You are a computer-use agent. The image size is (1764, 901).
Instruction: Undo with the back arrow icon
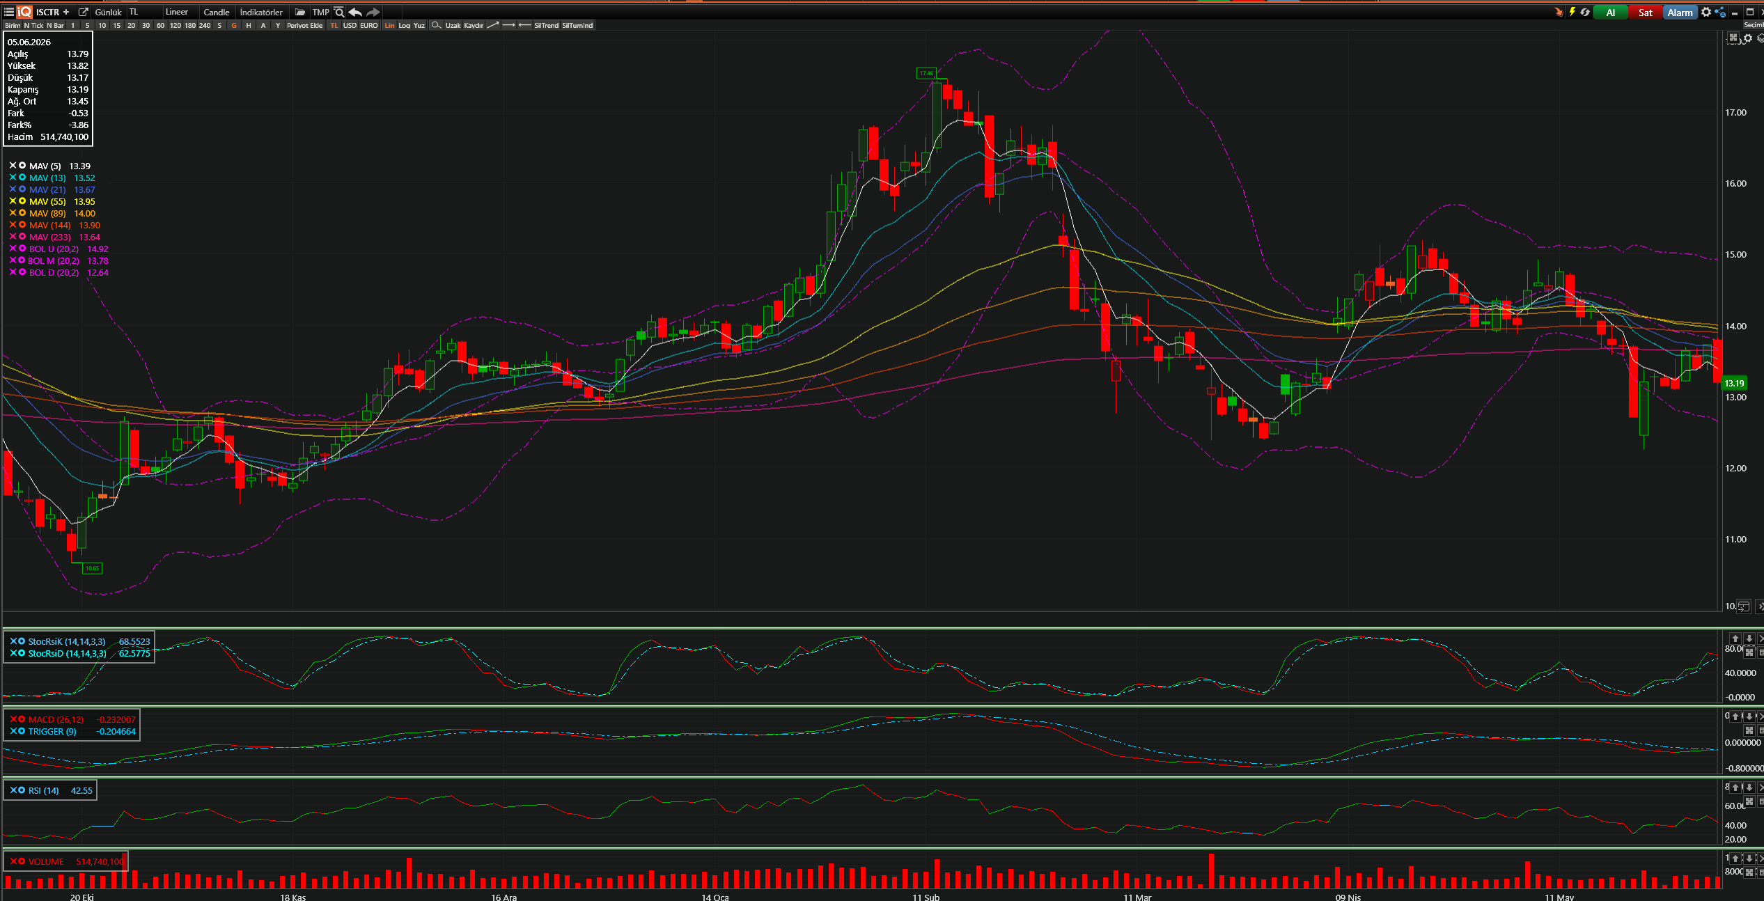point(355,12)
